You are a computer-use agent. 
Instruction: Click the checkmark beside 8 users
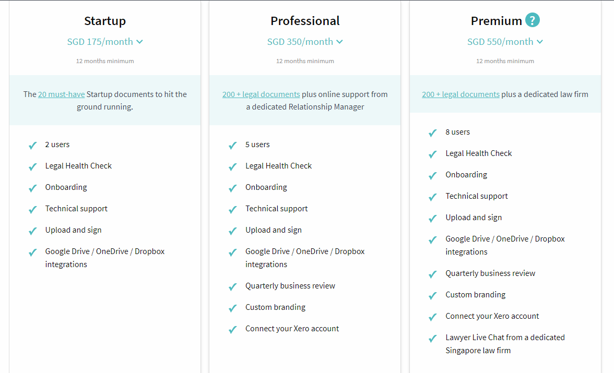(433, 133)
